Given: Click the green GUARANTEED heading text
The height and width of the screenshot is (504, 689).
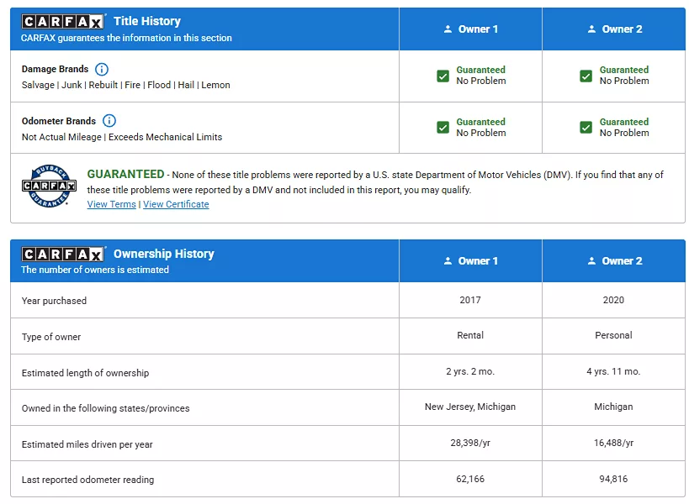Looking at the screenshot, I should click(x=125, y=174).
